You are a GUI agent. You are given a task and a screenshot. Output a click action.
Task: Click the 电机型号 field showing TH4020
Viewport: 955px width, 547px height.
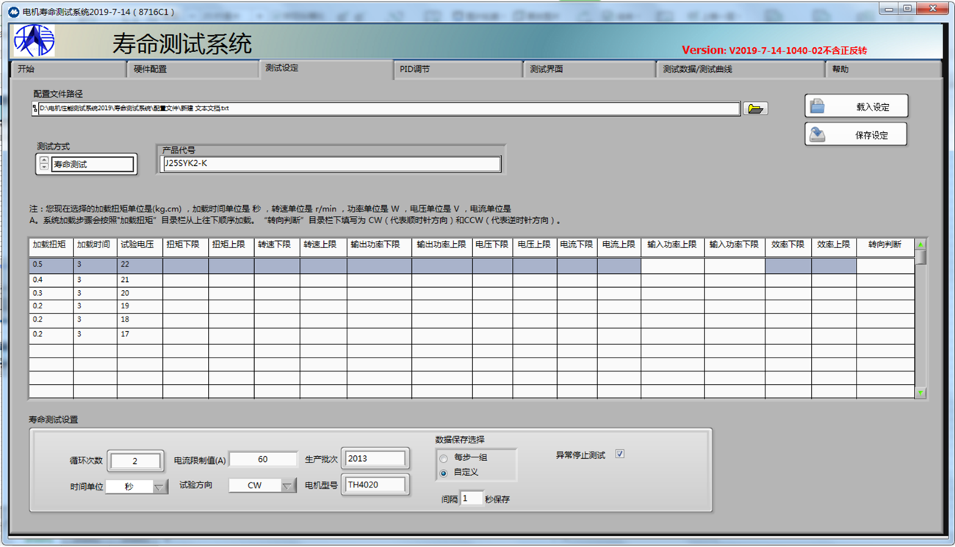tap(375, 485)
